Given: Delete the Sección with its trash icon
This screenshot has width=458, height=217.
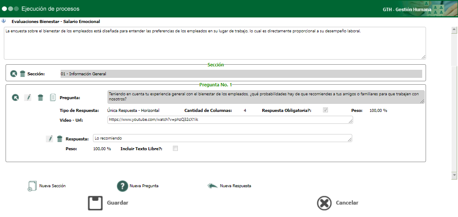Looking at the screenshot, I should coord(23,74).
